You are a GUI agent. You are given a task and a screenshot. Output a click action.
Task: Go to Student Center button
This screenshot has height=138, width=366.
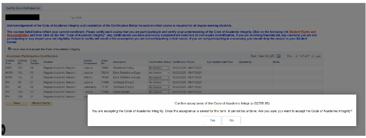pyautogui.click(x=41, y=103)
